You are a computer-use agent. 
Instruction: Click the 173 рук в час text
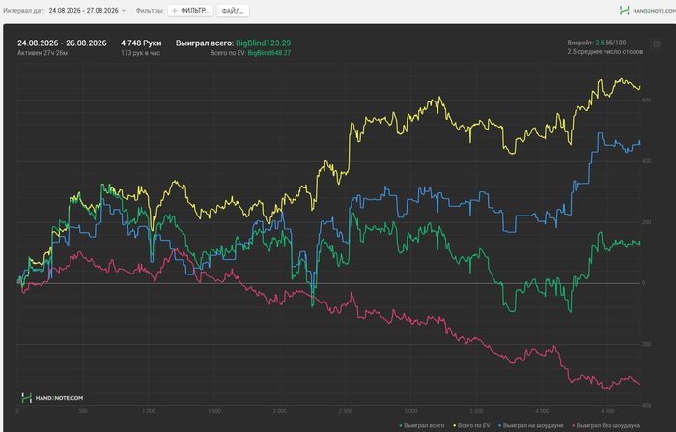141,53
